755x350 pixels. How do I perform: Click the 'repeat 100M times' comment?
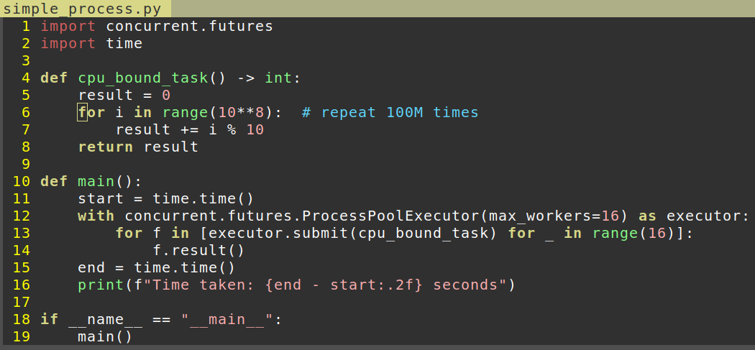click(x=390, y=113)
